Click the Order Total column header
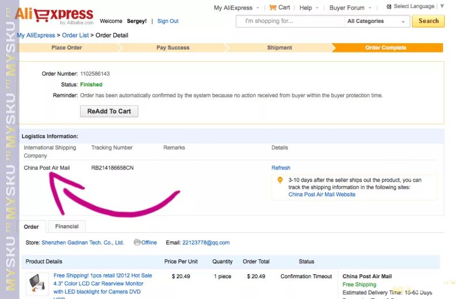Image resolution: width=461 pixels, height=299 pixels. point(256,262)
